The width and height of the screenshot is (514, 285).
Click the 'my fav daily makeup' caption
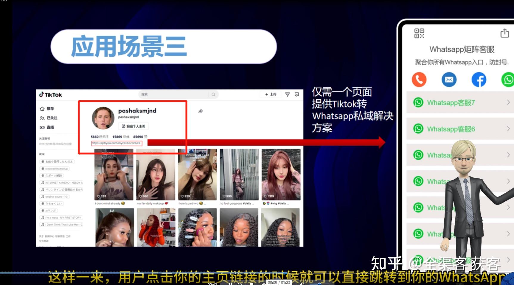pos(153,203)
